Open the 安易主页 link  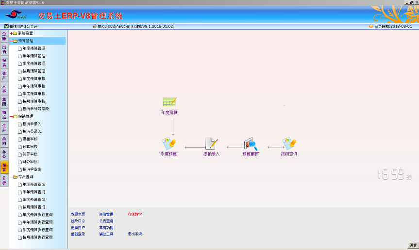(78, 214)
